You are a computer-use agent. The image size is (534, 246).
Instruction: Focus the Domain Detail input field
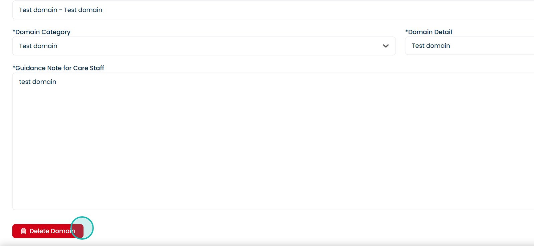point(484,46)
